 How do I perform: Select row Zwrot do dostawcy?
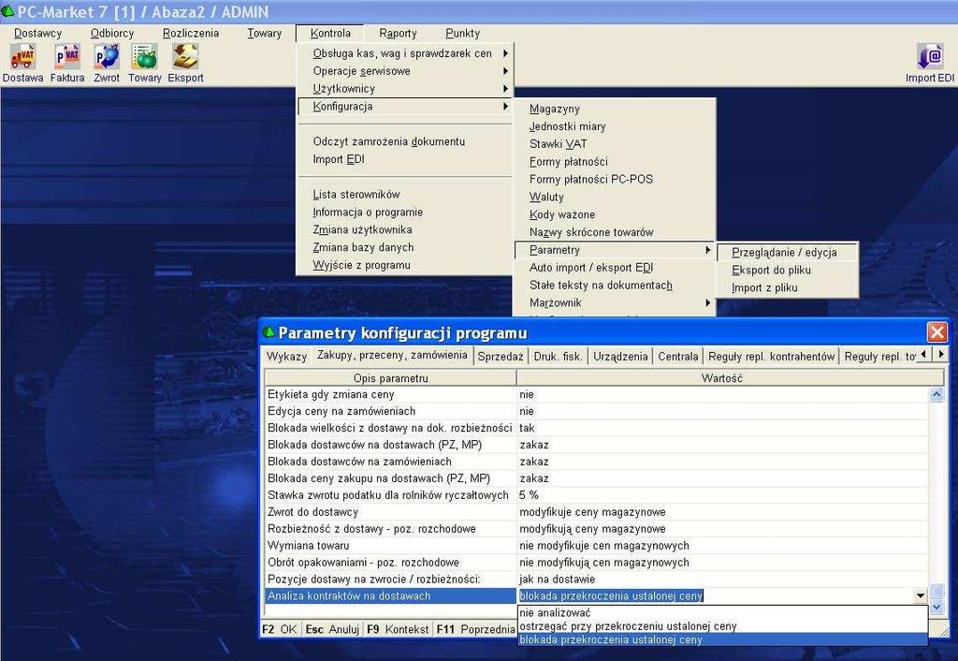pos(596,512)
